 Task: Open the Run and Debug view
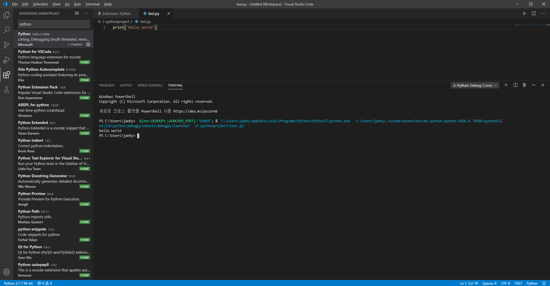coord(7,60)
